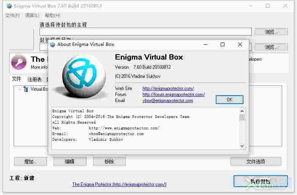This screenshot has width=297, height=195.
Task: Click the 'Version 7.60 Build 20160812' text
Action: click(x=143, y=67)
